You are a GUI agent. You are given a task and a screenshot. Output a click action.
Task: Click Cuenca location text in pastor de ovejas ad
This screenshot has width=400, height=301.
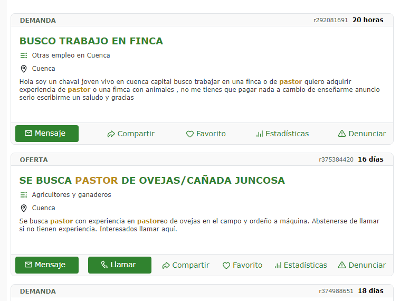43,208
